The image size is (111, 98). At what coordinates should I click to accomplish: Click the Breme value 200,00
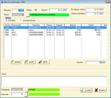point(78,35)
